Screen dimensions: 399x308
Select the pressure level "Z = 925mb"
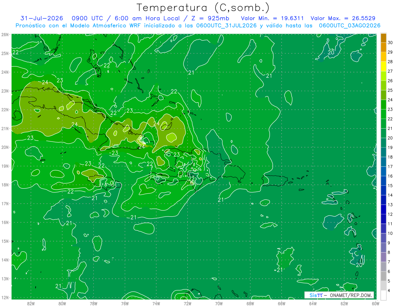tap(210, 18)
